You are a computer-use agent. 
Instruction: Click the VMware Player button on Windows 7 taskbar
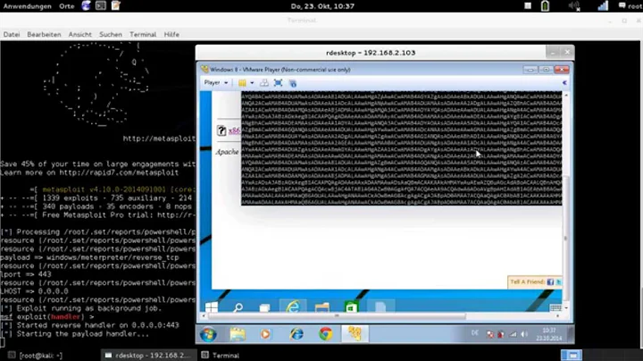point(355,334)
